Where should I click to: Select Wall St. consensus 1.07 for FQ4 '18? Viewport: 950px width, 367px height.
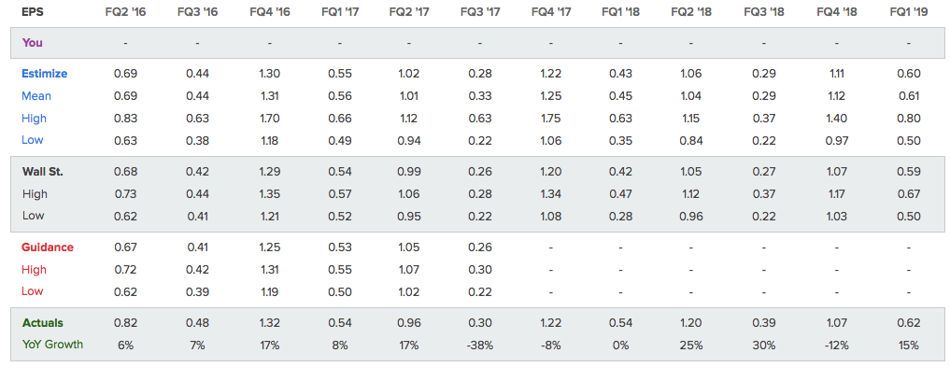click(x=836, y=172)
